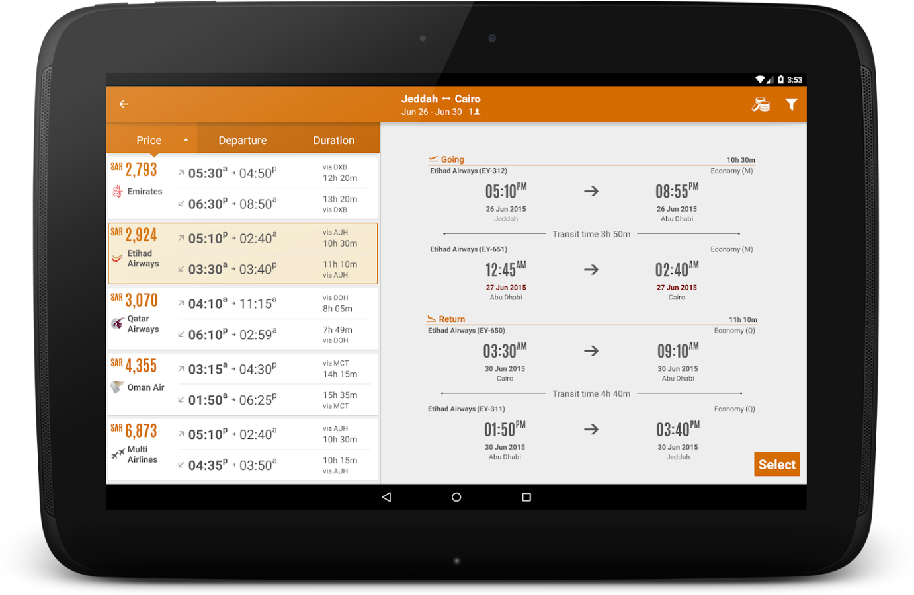Tap arrow between 03:30AM and 09:10AM
This screenshot has height=595, width=914.
[591, 350]
